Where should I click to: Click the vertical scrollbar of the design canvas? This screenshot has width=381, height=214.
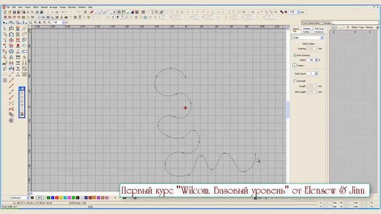coord(288,110)
